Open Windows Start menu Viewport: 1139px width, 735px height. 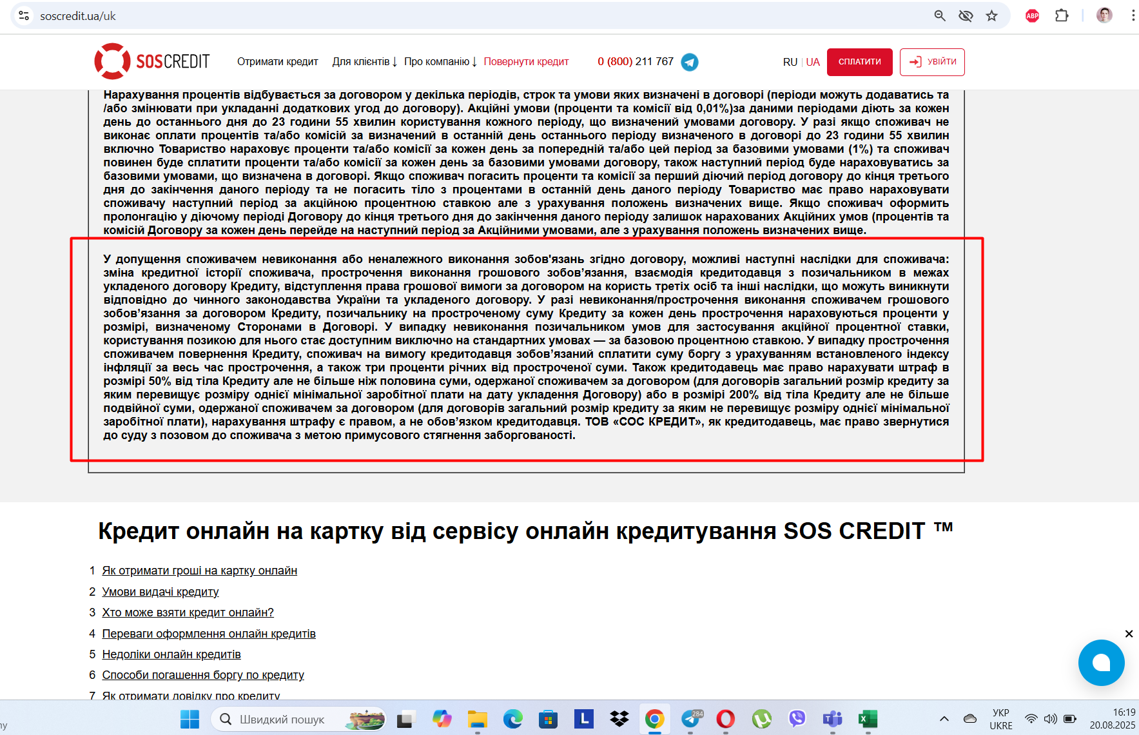[190, 720]
